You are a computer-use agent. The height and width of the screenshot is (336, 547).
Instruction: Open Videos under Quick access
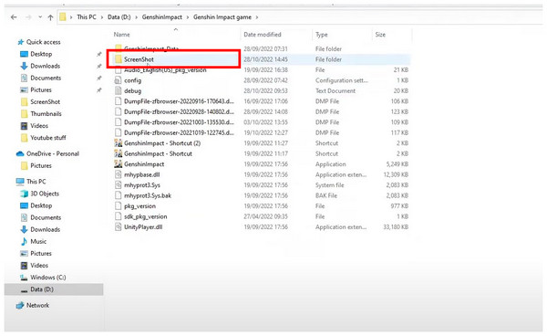click(35, 125)
